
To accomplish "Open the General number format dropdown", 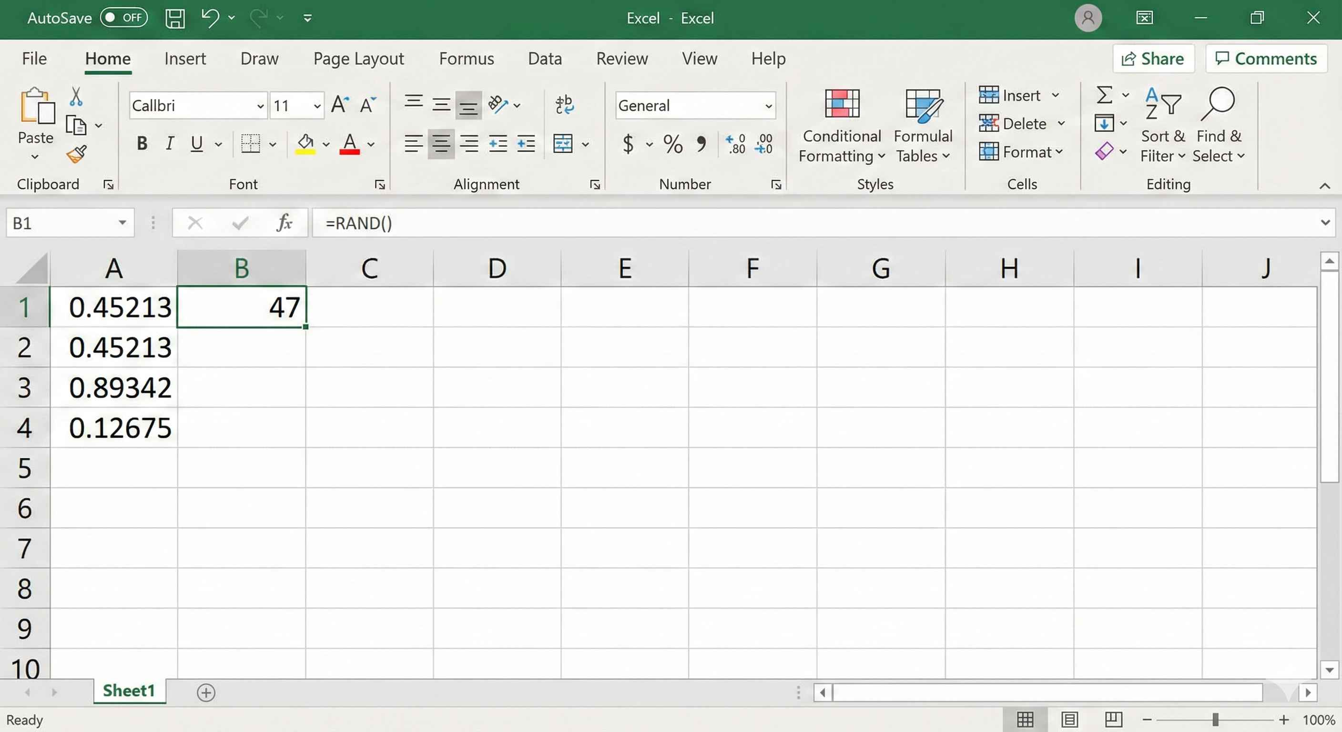I will click(768, 106).
